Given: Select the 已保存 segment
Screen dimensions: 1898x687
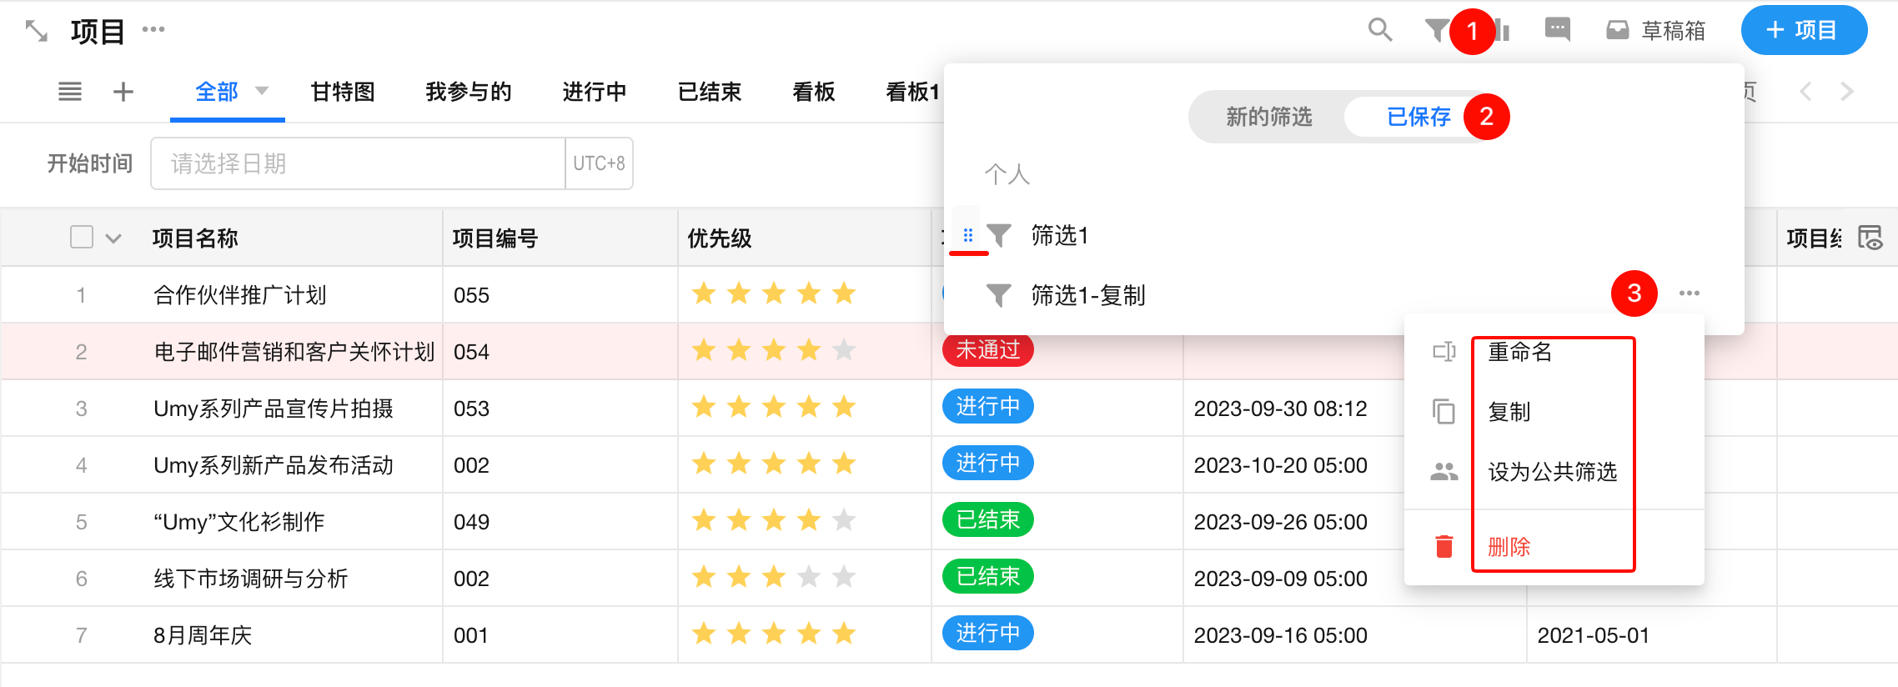Looking at the screenshot, I should 1418,117.
